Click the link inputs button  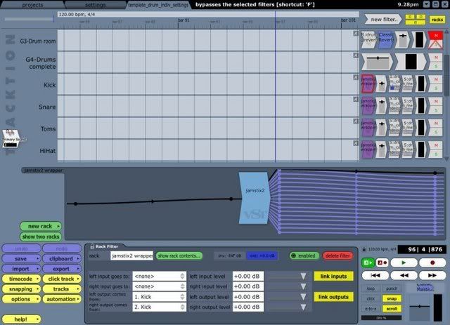pyautogui.click(x=334, y=277)
